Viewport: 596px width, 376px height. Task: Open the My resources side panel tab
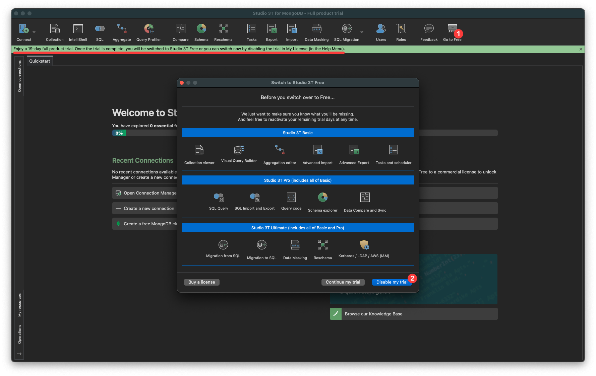click(x=19, y=305)
